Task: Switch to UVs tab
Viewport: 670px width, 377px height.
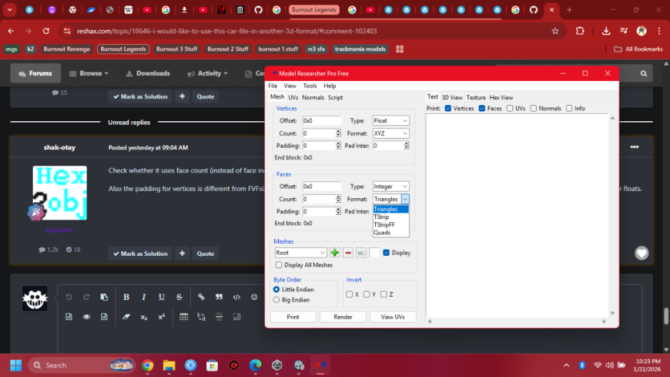Action: [x=293, y=97]
